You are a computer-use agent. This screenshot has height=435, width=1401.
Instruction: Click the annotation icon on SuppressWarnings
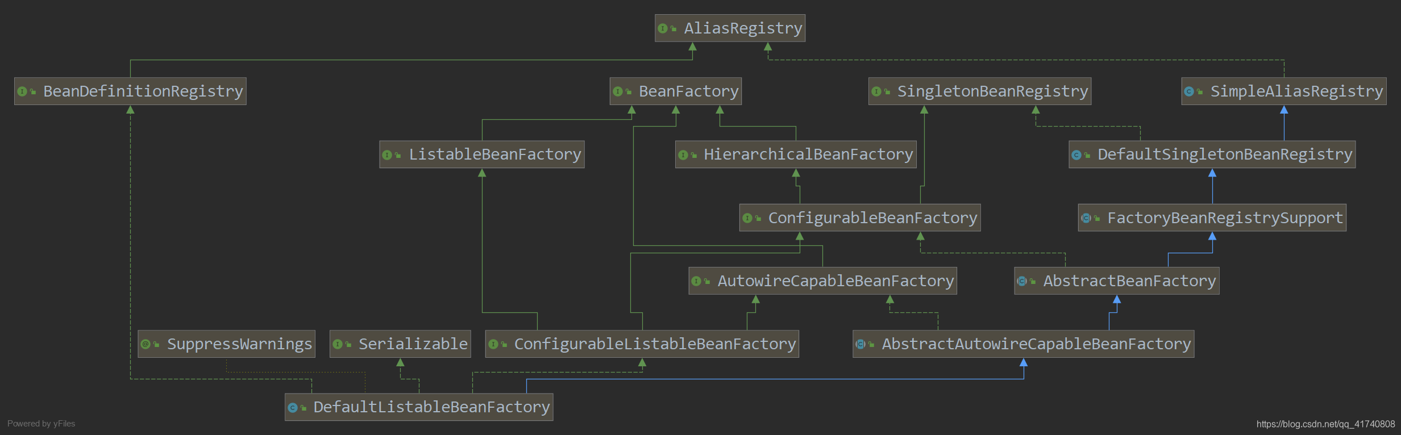(x=145, y=344)
